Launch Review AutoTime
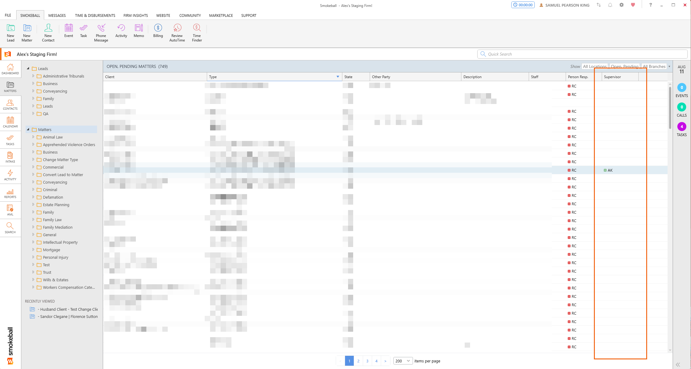This screenshot has height=369, width=691. (177, 33)
